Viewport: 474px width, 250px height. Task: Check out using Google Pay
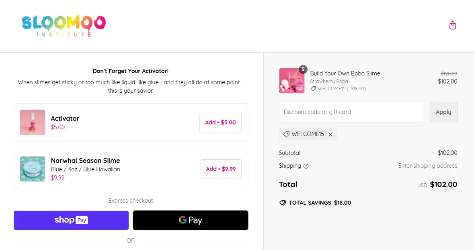click(190, 220)
